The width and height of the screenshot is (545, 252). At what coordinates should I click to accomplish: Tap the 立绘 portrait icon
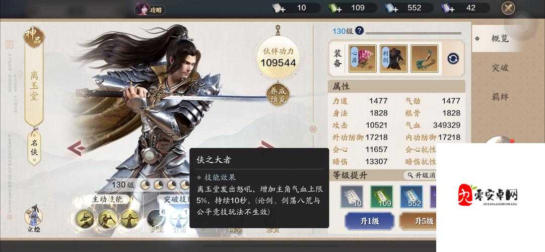click(33, 219)
